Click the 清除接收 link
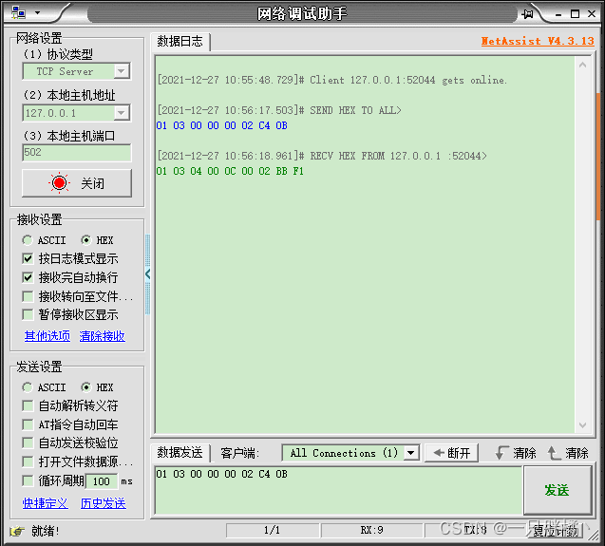This screenshot has width=605, height=546. click(x=103, y=336)
